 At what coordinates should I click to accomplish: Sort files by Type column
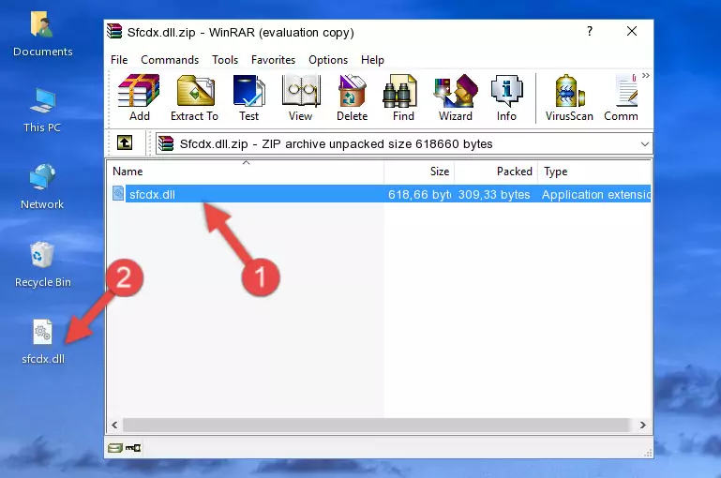coord(594,172)
